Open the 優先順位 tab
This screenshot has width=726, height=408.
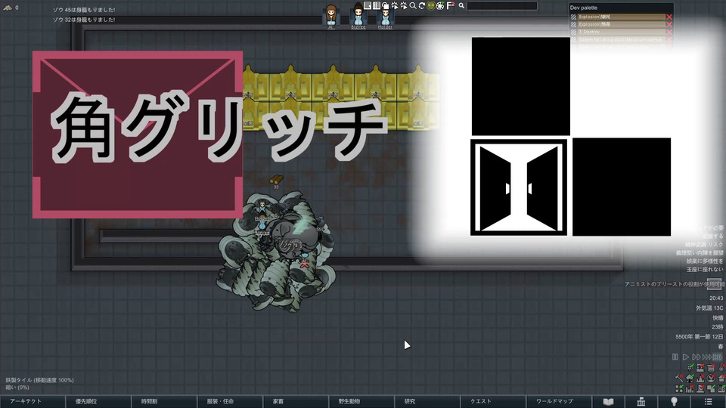(98, 401)
